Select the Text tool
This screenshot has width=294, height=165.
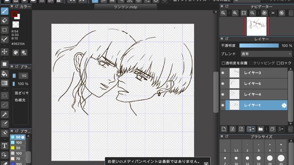click(5, 146)
